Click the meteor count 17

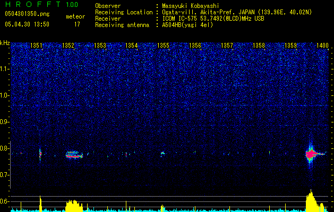coord(77,24)
